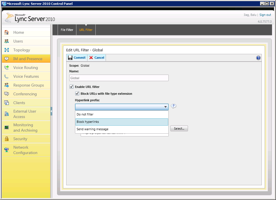The image size is (276, 200).
Task: Open Response Groups section
Action: tap(26, 85)
